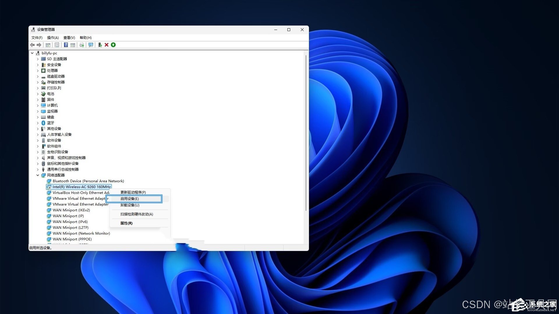Click the green enable device arrow icon
The height and width of the screenshot is (314, 559).
click(113, 45)
